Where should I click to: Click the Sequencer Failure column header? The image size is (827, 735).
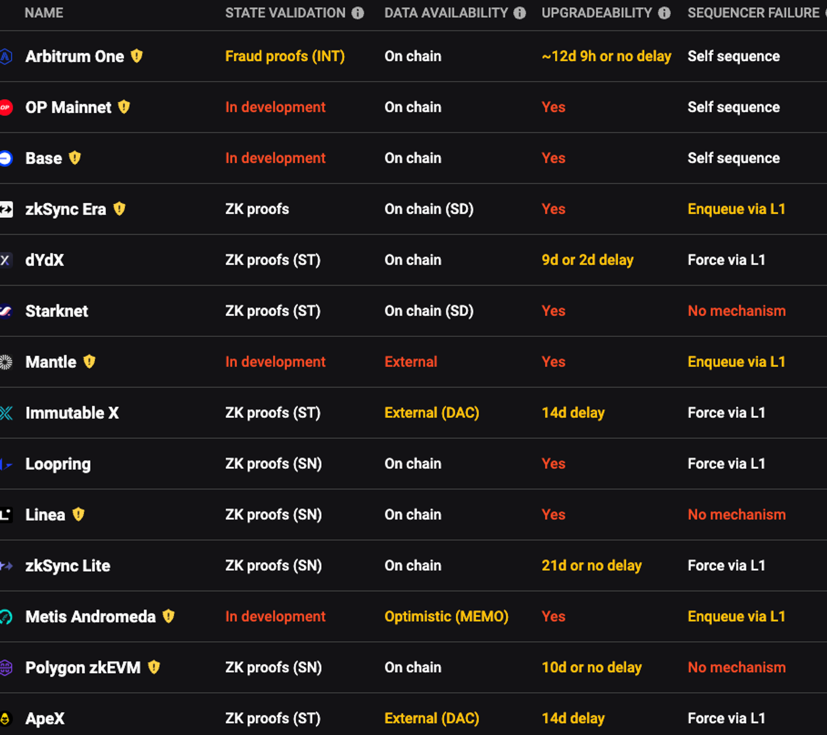pos(753,13)
